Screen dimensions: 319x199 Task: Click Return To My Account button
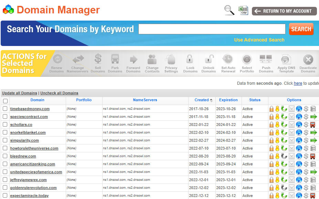[x=284, y=11]
